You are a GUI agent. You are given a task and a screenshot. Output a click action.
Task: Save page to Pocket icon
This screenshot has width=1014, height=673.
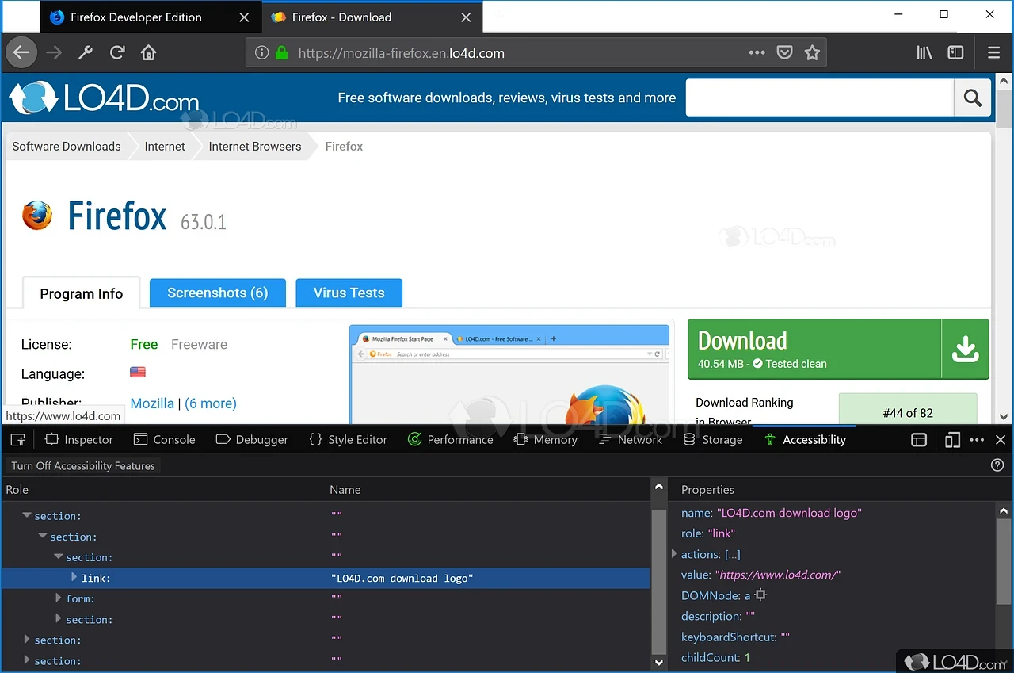pyautogui.click(x=784, y=53)
